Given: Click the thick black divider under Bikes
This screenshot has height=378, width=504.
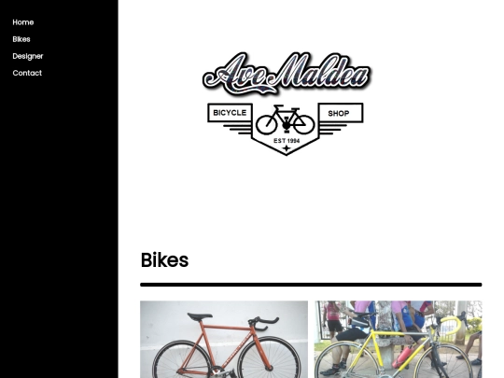Looking at the screenshot, I should click(311, 285).
